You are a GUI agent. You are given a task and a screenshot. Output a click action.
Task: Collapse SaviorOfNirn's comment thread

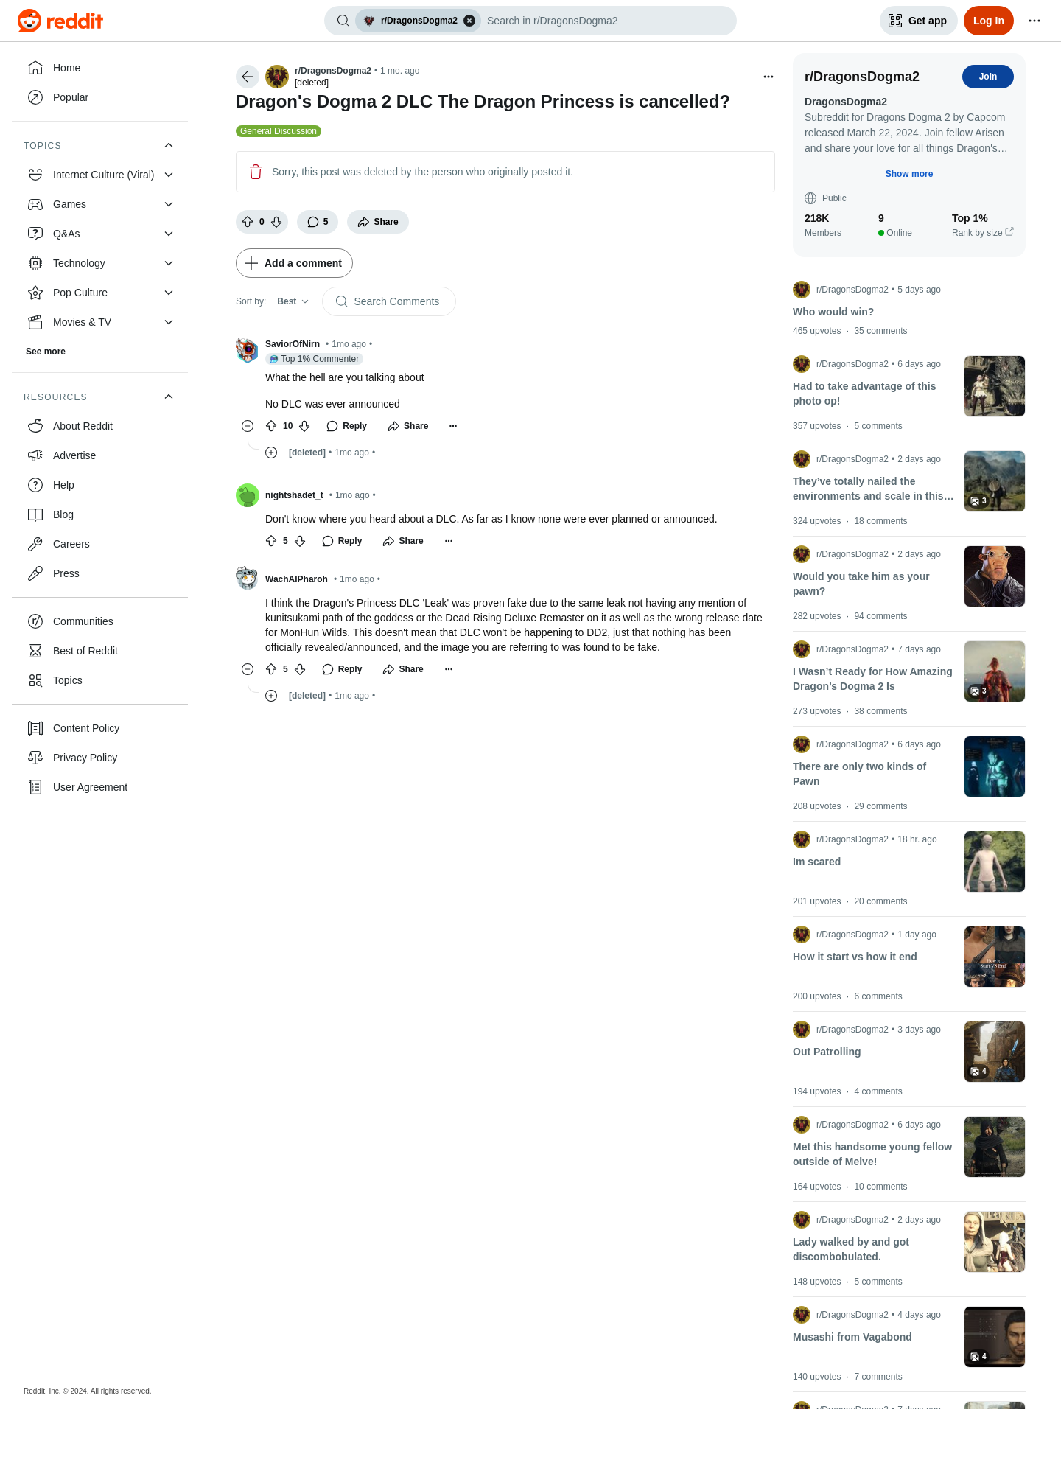click(x=248, y=426)
